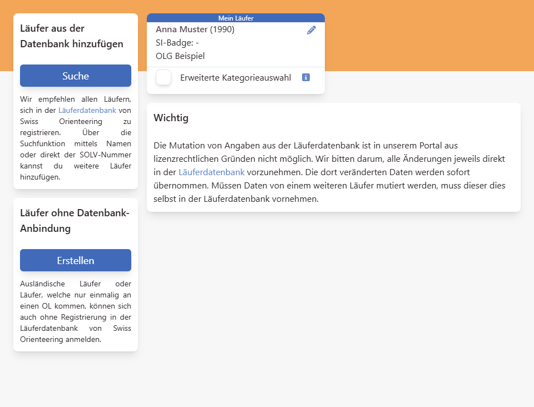Open Läuferdatenbank link in the Wichtig notice
The image size is (534, 407).
tap(211, 172)
